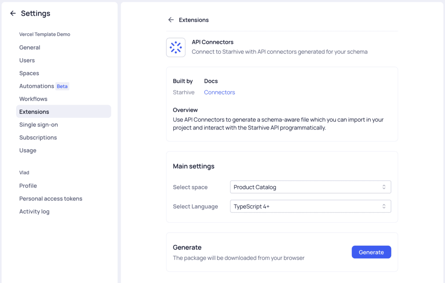The image size is (445, 283).
Task: Open the Select Language dropdown showing TypeScript 4+
Action: click(x=310, y=207)
